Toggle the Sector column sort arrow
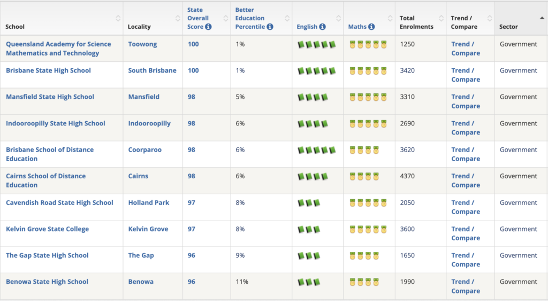The image size is (548, 301). 542,18
